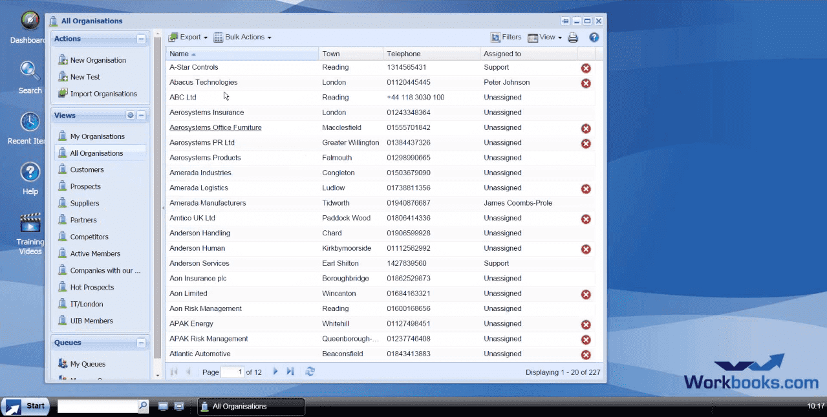
Task: Jump to last page arrow
Action: [290, 372]
